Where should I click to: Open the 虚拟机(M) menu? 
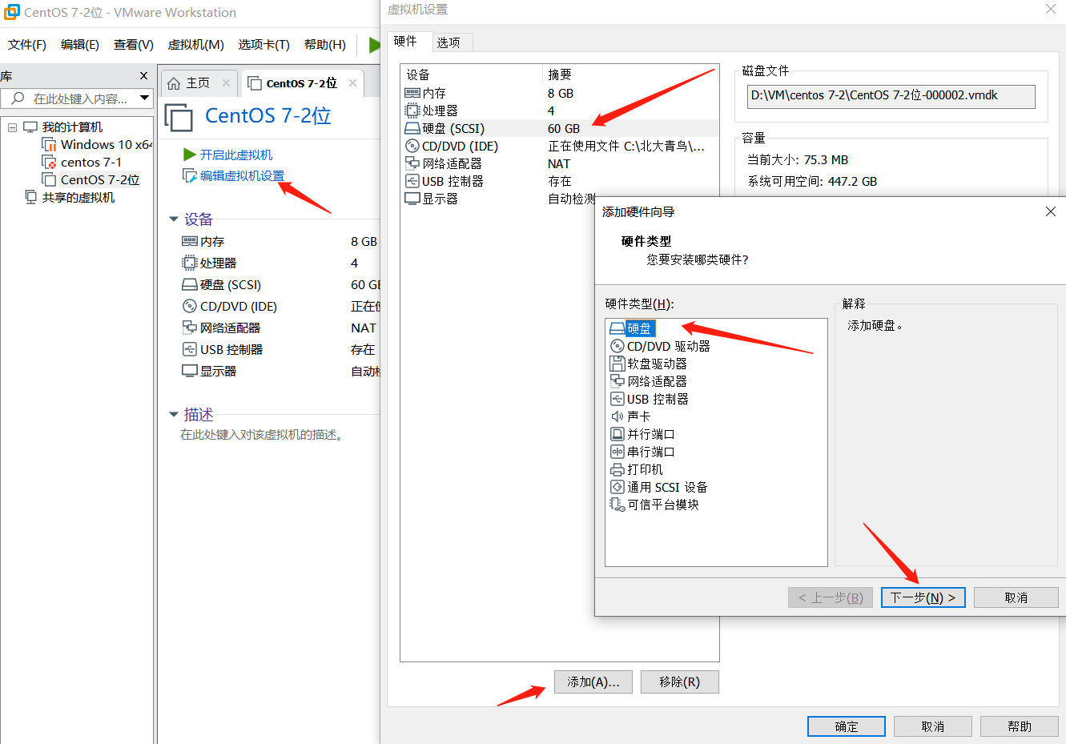(196, 45)
